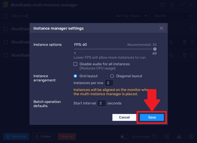Tick the Select all checkbox
This screenshot has height=143, width=197.
tap(6, 16)
